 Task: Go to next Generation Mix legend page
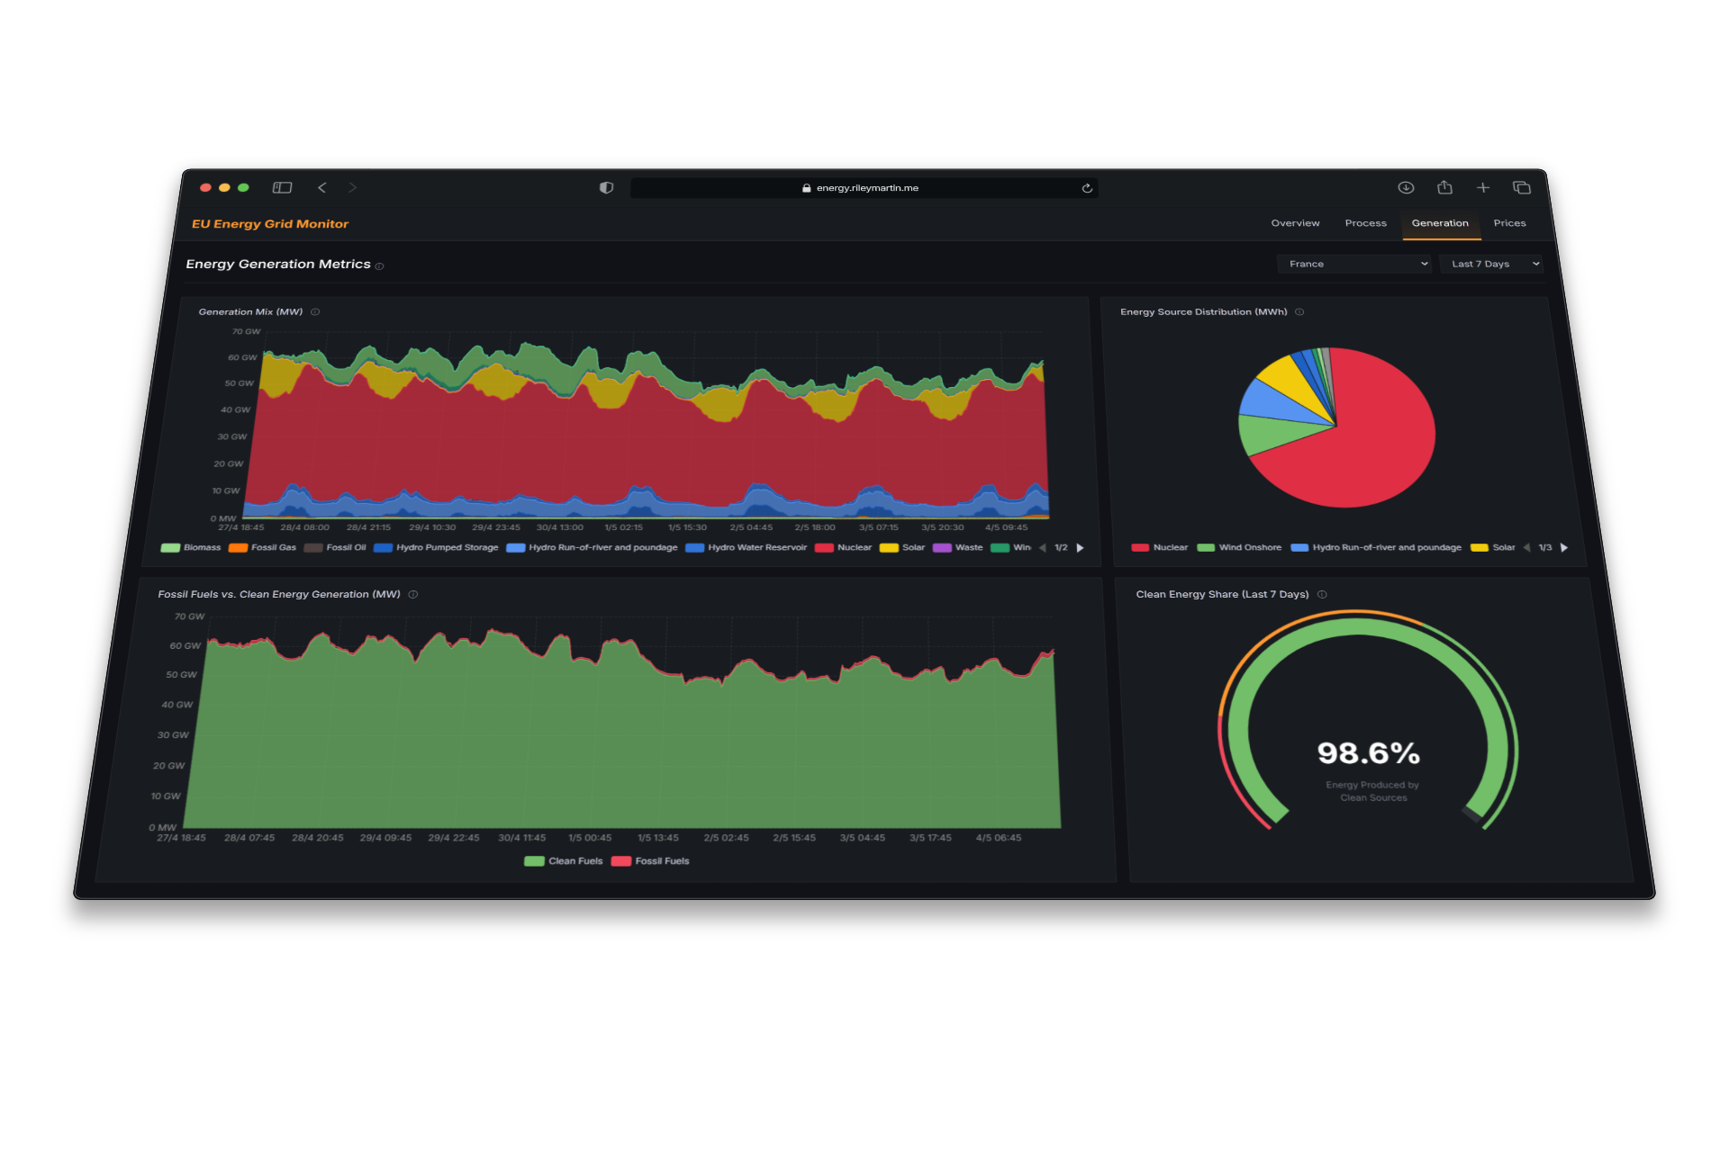[1081, 548]
